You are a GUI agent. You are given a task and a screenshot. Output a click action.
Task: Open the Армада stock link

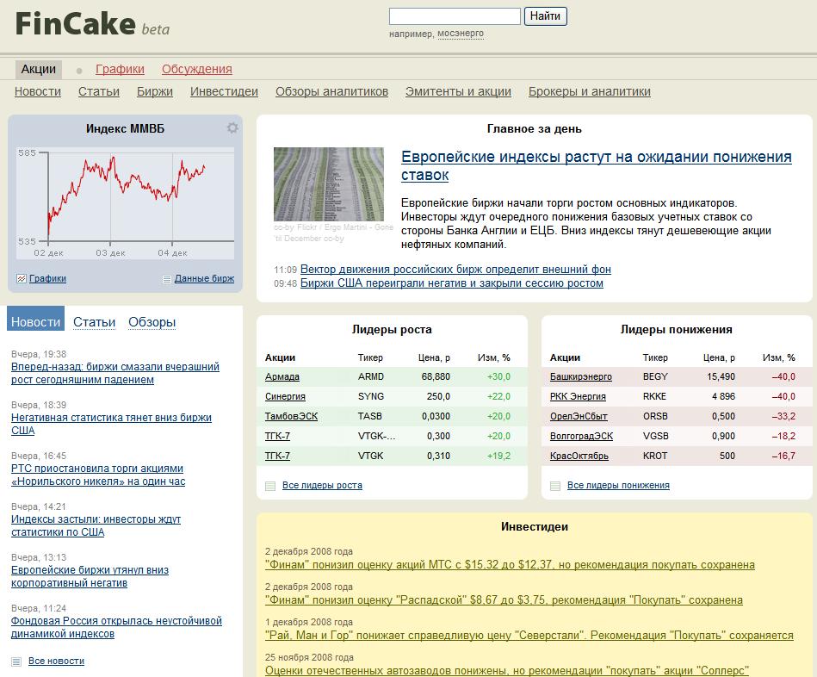coord(282,376)
